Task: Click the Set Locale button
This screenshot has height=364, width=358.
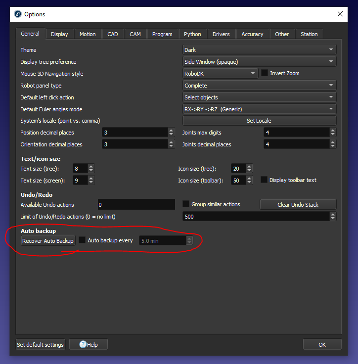Action: click(x=259, y=121)
